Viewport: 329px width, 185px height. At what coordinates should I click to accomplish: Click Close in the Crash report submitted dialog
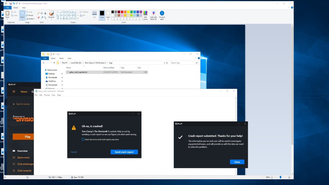tap(237, 162)
